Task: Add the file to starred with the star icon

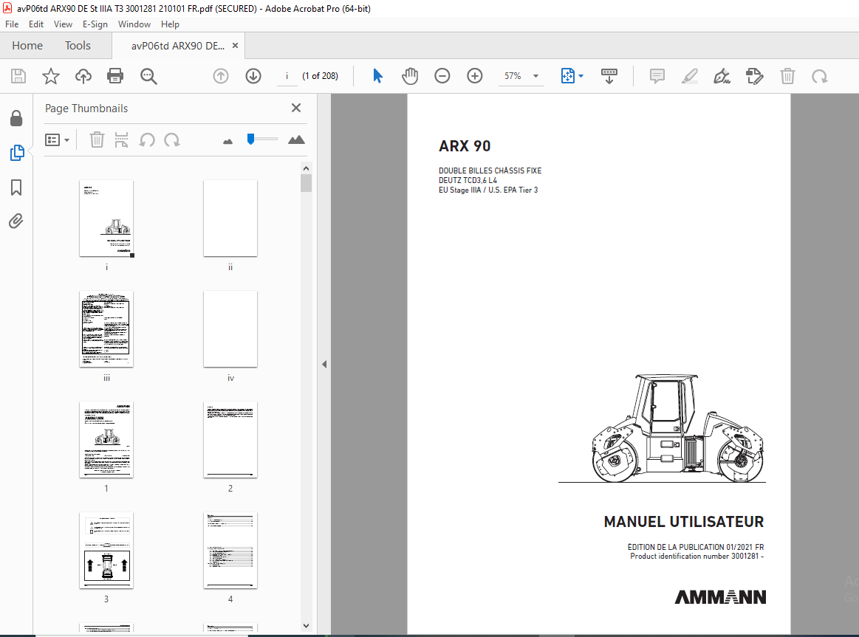Action: (x=51, y=76)
